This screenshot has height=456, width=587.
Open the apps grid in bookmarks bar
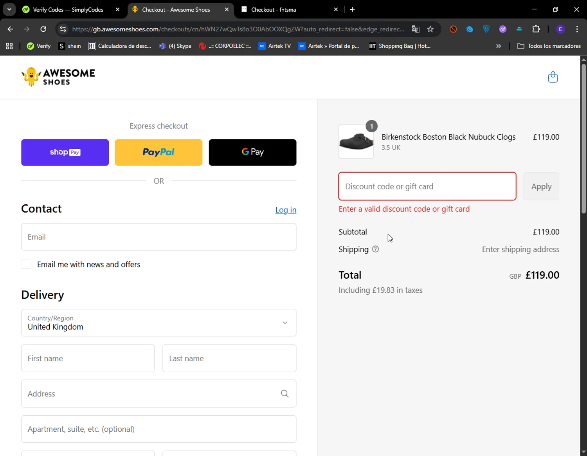point(9,46)
